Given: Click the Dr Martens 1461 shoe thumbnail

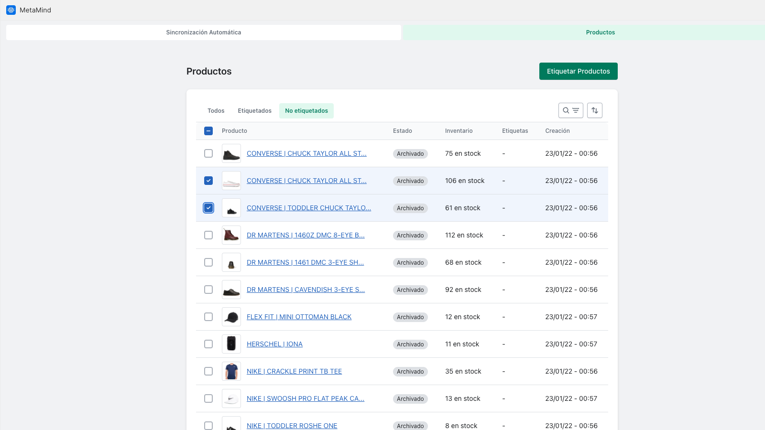Looking at the screenshot, I should tap(231, 262).
